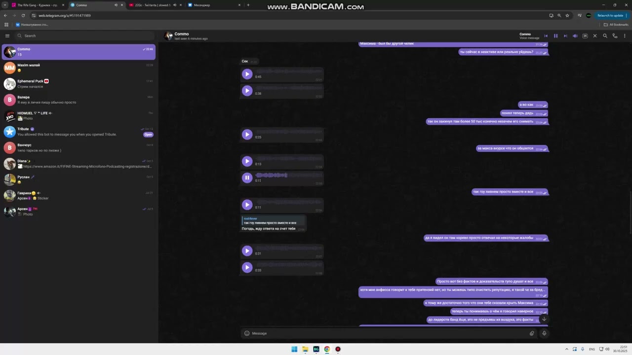Play the 0:38 voice message
Viewport: 632px width, 355px height.
tap(247, 91)
